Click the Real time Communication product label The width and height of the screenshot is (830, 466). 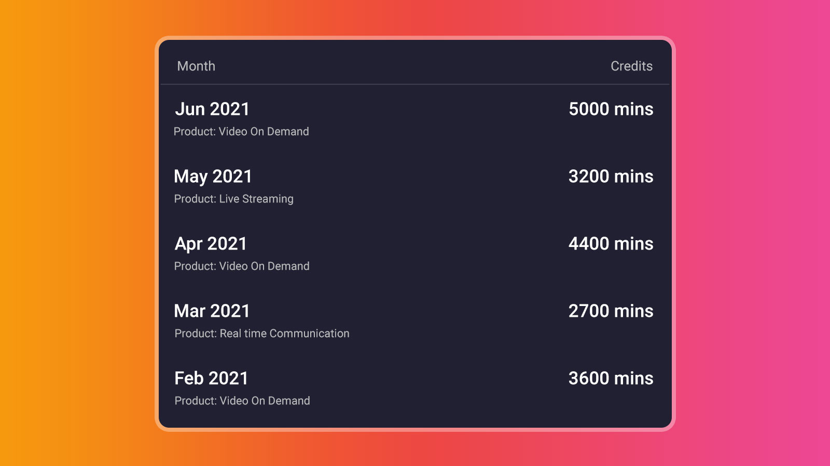(x=262, y=333)
